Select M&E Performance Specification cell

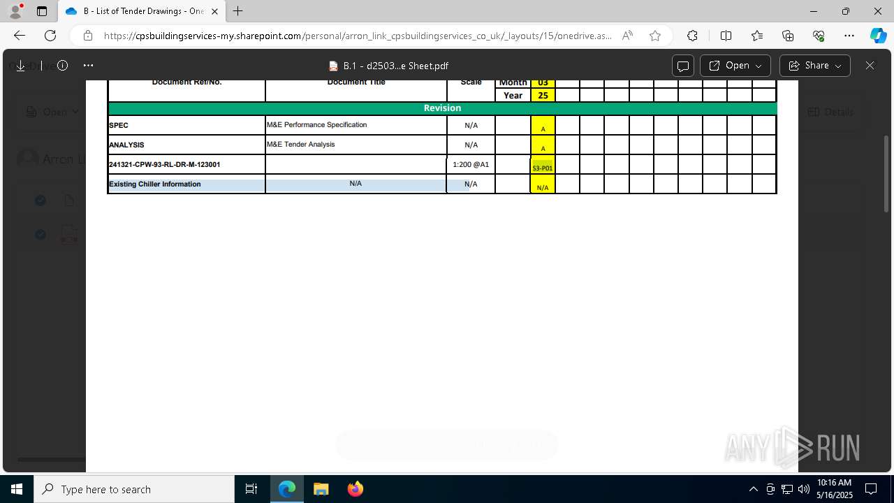356,125
